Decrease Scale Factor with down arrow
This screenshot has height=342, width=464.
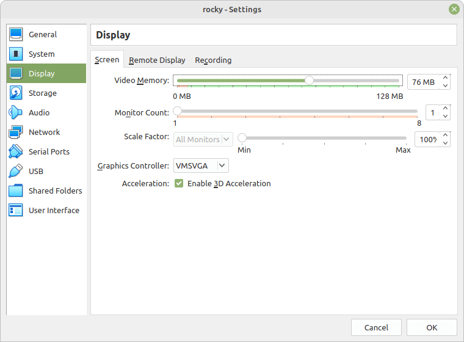pyautogui.click(x=445, y=144)
